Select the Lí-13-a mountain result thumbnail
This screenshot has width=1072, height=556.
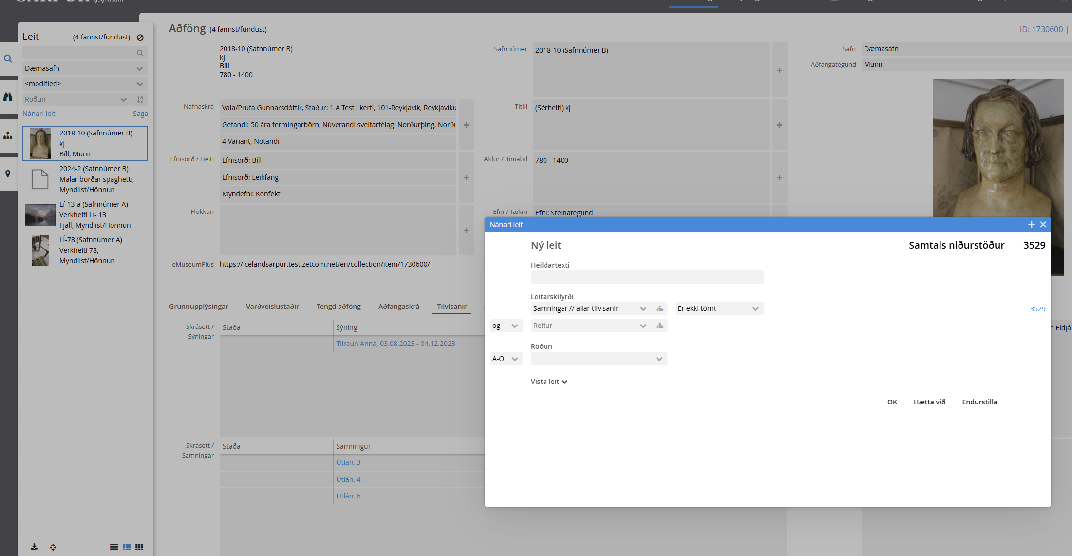coord(40,215)
